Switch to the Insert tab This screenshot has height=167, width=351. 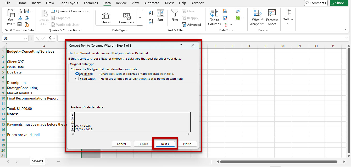click(x=36, y=3)
